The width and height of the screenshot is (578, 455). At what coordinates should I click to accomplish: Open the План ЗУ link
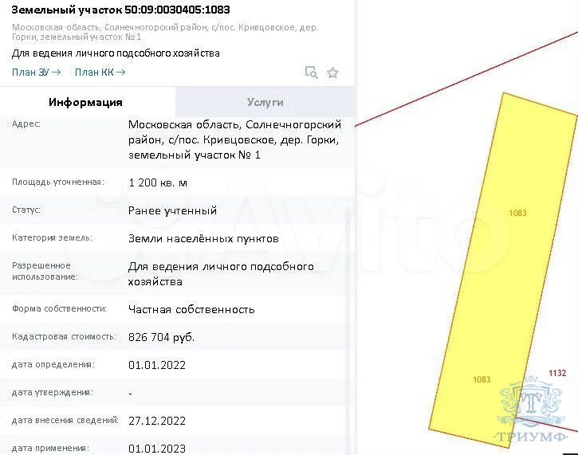(x=36, y=73)
